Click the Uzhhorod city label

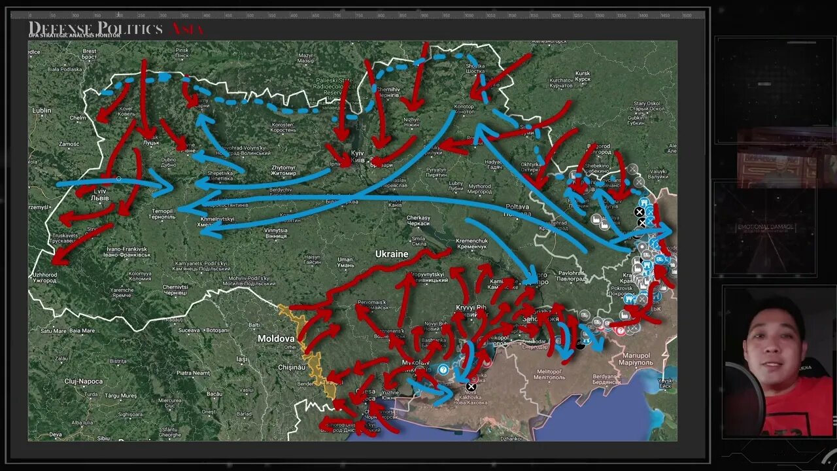coord(46,277)
